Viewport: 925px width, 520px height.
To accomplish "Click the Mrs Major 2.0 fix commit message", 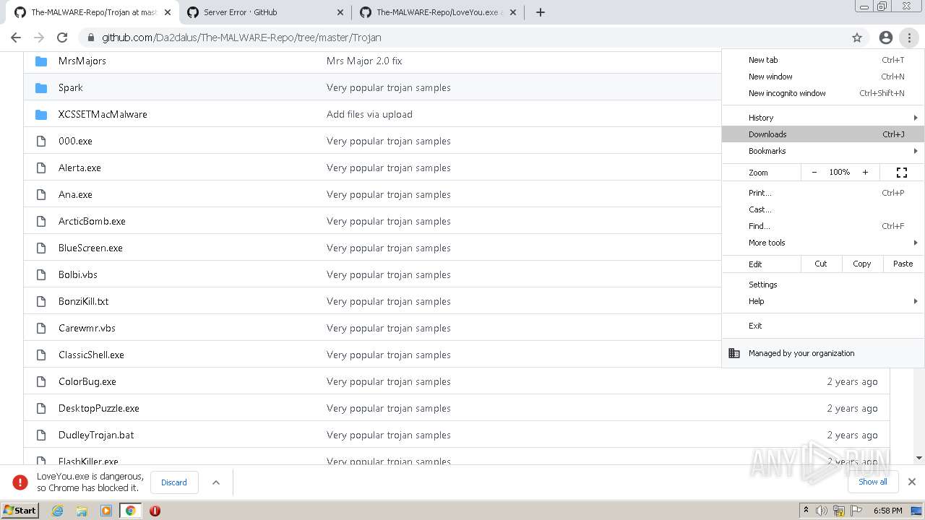I will coord(364,61).
